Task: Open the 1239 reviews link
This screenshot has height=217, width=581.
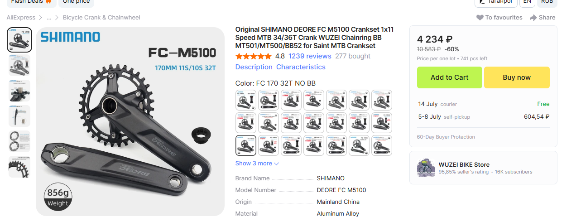Action: [x=310, y=56]
